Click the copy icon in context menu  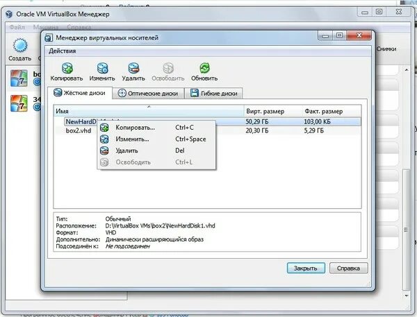[x=104, y=128]
